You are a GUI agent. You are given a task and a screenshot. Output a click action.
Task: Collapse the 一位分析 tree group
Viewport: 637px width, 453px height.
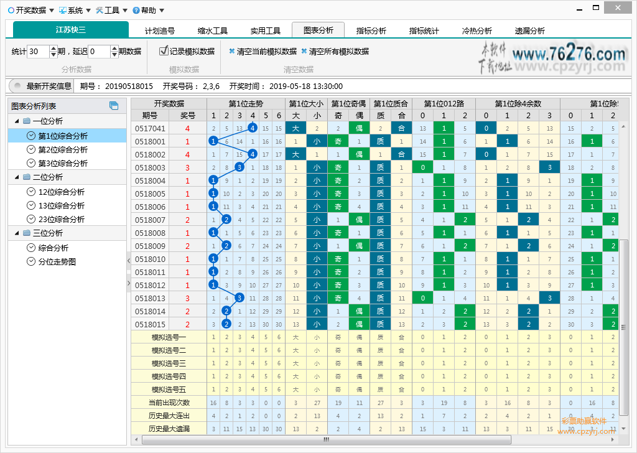point(17,121)
